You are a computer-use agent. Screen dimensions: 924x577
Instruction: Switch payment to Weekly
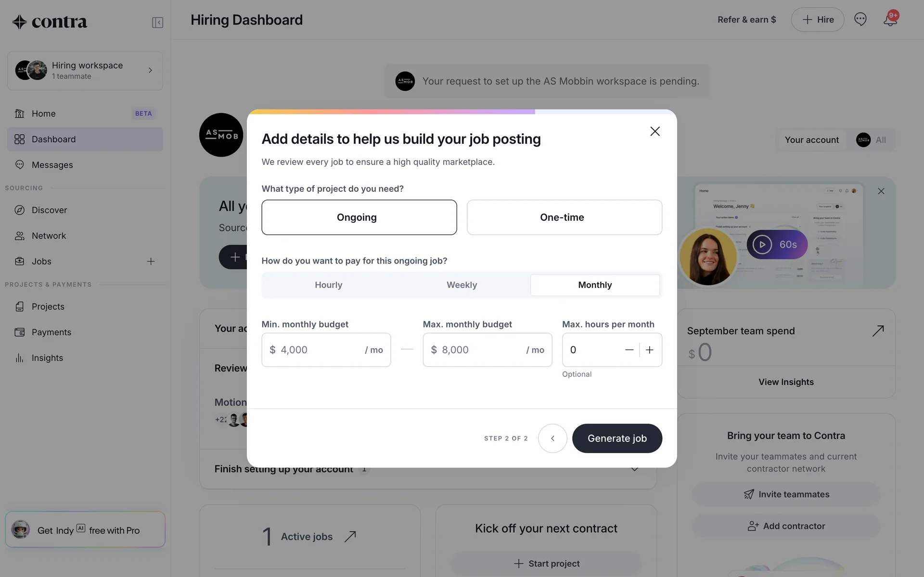[462, 285]
